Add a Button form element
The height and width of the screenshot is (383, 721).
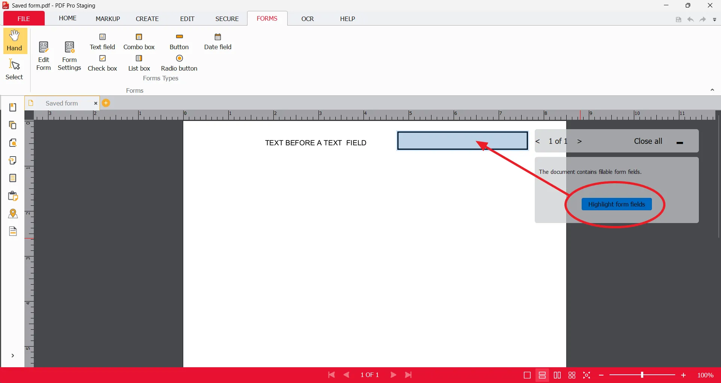(179, 42)
